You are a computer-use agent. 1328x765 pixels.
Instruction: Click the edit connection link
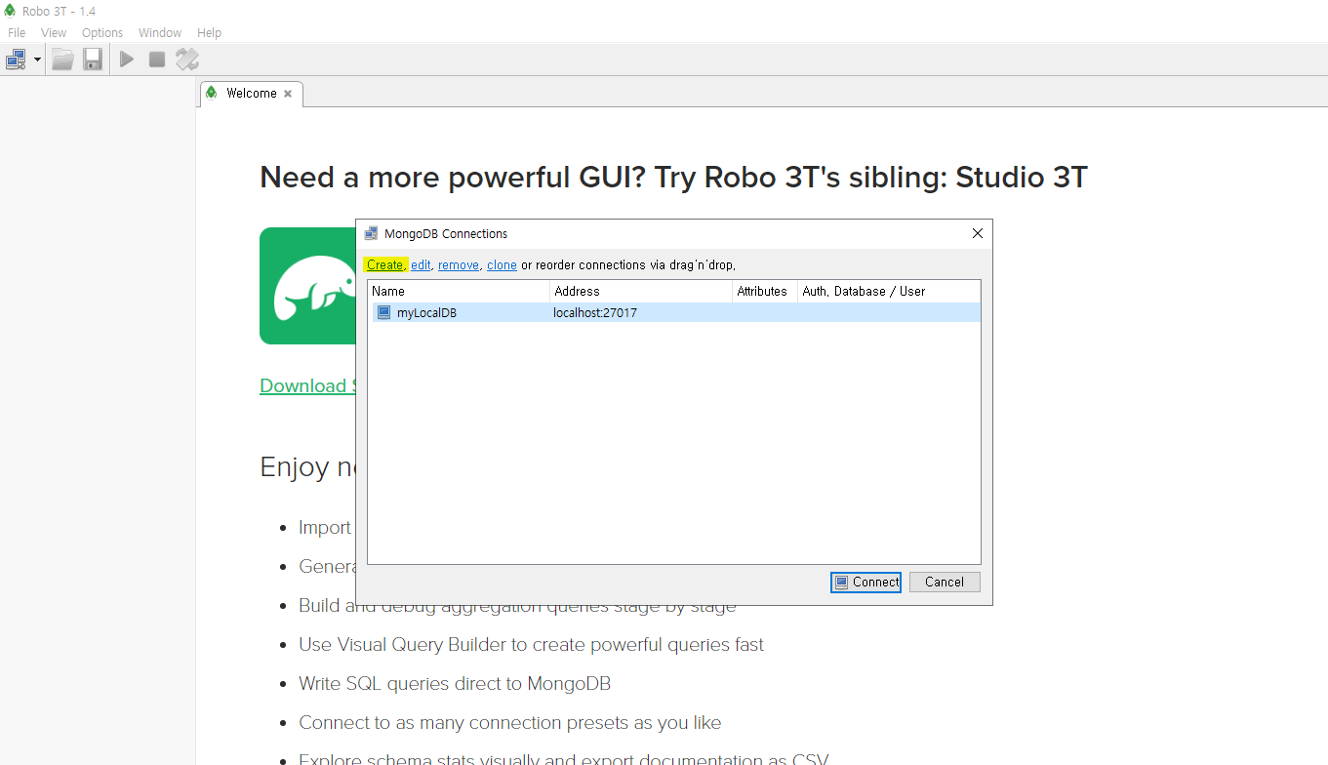(421, 264)
